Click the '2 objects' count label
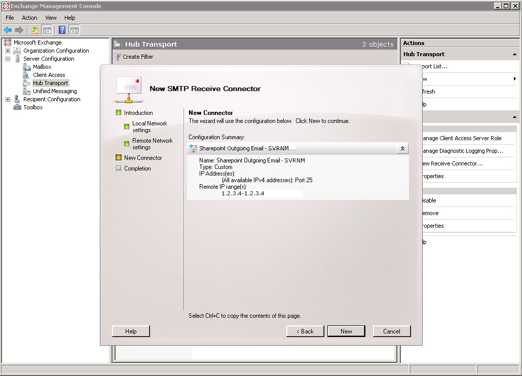This screenshot has width=522, height=376. pyautogui.click(x=378, y=44)
